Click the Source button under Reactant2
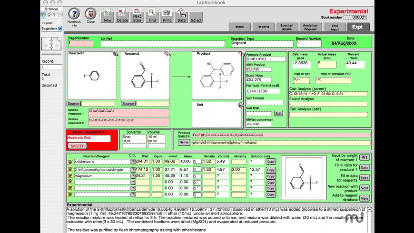This screenshot has width=414, height=233. (x=128, y=104)
